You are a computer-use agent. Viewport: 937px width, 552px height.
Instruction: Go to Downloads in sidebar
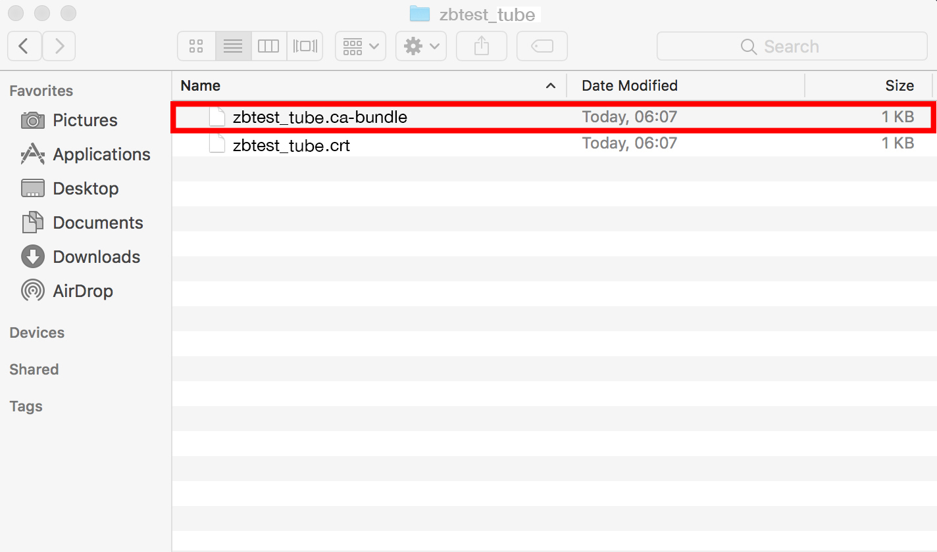pos(96,257)
